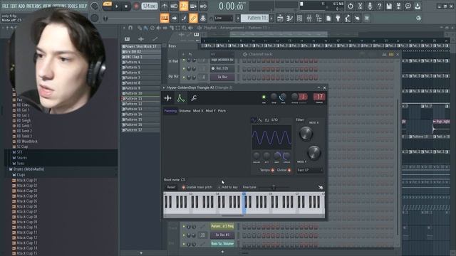Select Attack Clap 01 sample in browser
The height and width of the screenshot is (256, 456).
coord(27,180)
